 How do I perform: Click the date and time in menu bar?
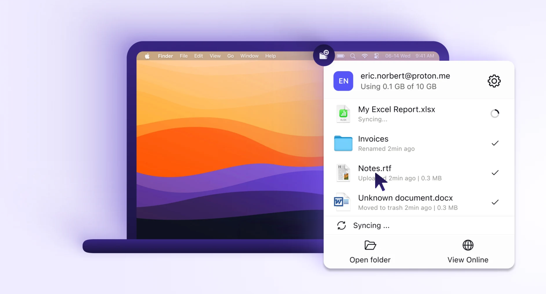409,56
